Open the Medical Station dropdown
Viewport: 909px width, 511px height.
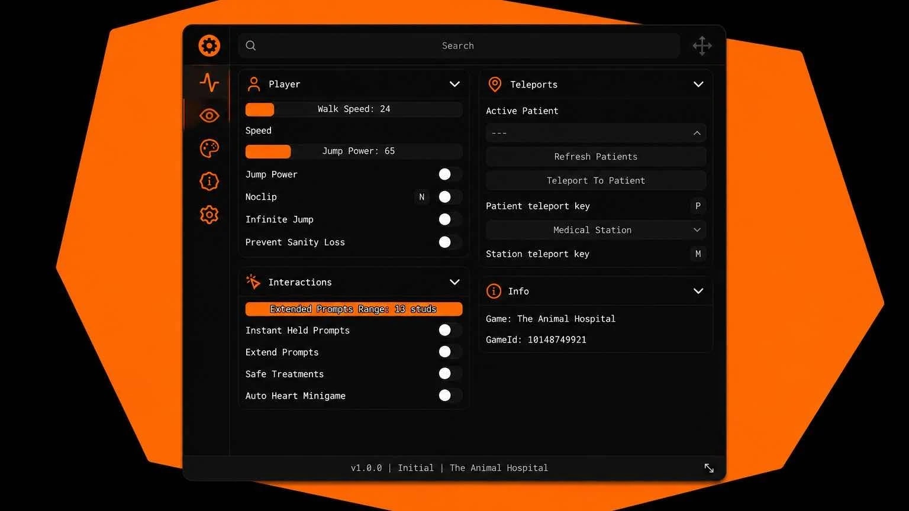click(596, 230)
